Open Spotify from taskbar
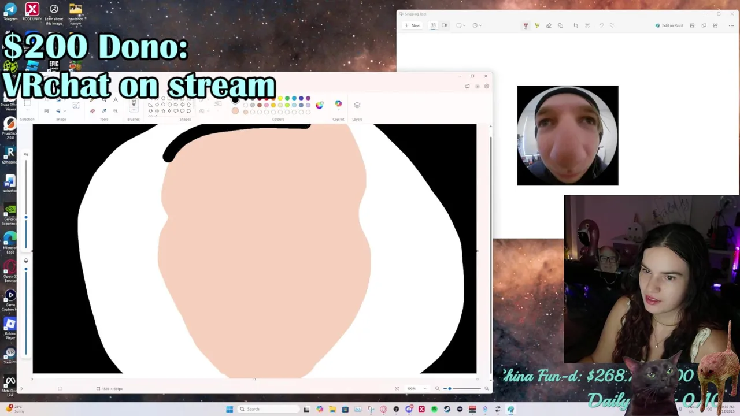Screen dimensions: 740x416 tap(434, 409)
